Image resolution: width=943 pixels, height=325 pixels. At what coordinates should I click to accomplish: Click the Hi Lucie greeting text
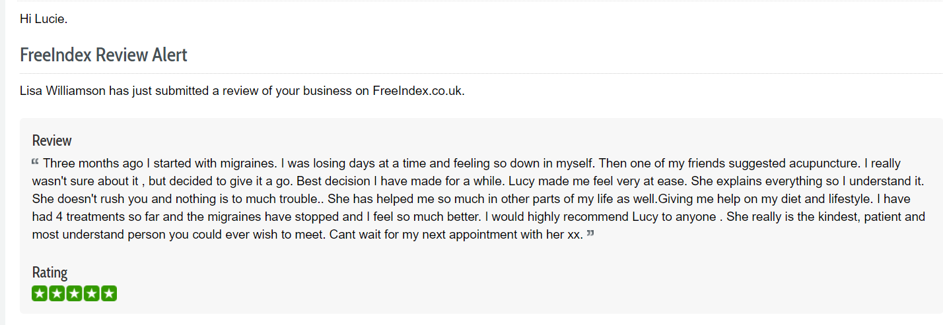pos(44,18)
